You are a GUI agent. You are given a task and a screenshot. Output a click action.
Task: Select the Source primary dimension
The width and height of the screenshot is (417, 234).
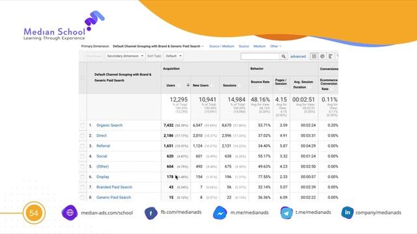(x=244, y=46)
